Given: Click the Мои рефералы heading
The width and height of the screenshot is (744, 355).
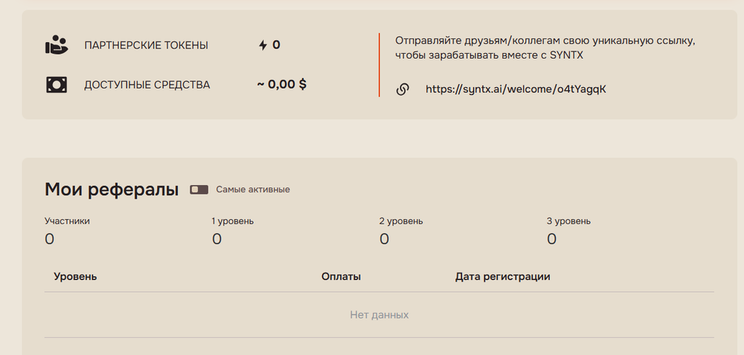Looking at the screenshot, I should pos(111,189).
